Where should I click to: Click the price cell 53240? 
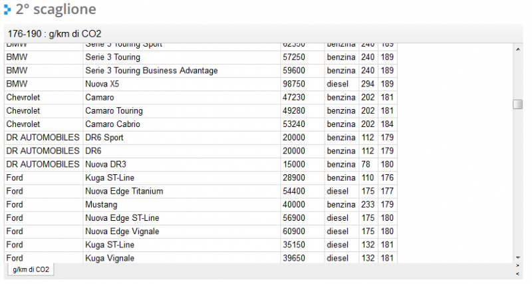tap(303, 124)
